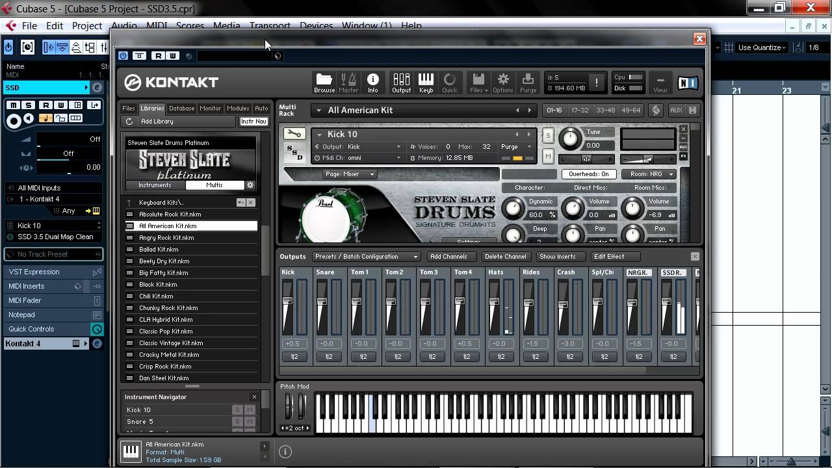Adjust the Kick output channel fader

tap(287, 302)
